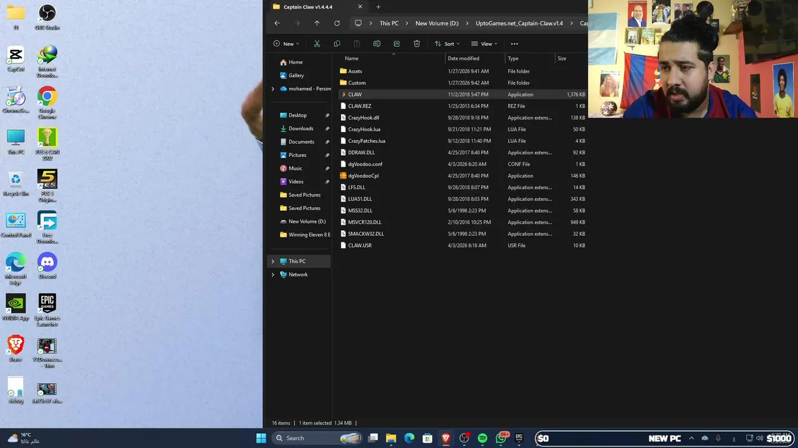Open Control Panel desktop shortcut

tap(16, 225)
